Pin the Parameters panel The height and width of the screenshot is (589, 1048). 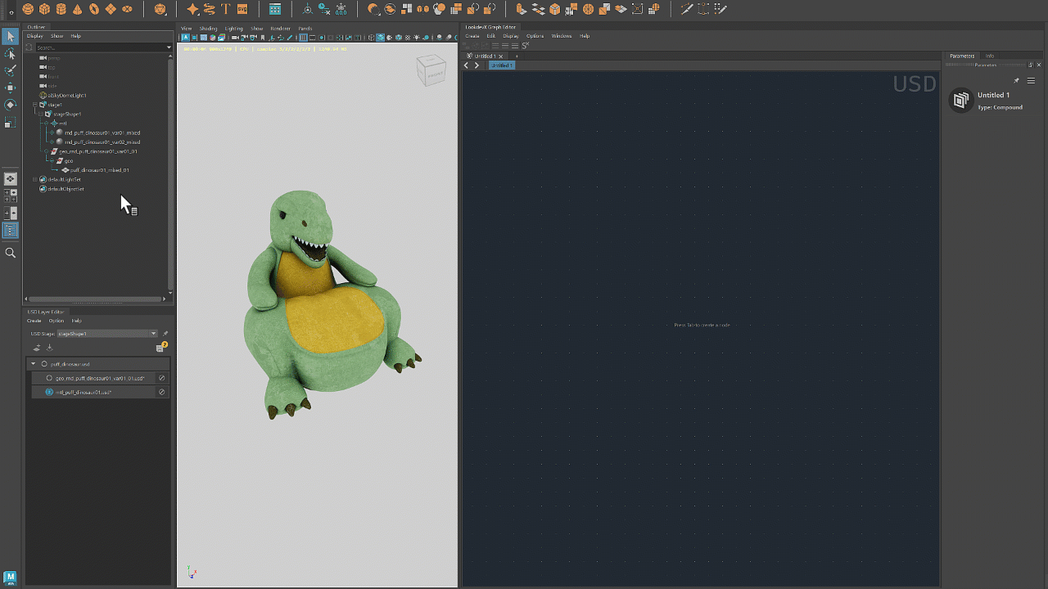(x=1017, y=81)
